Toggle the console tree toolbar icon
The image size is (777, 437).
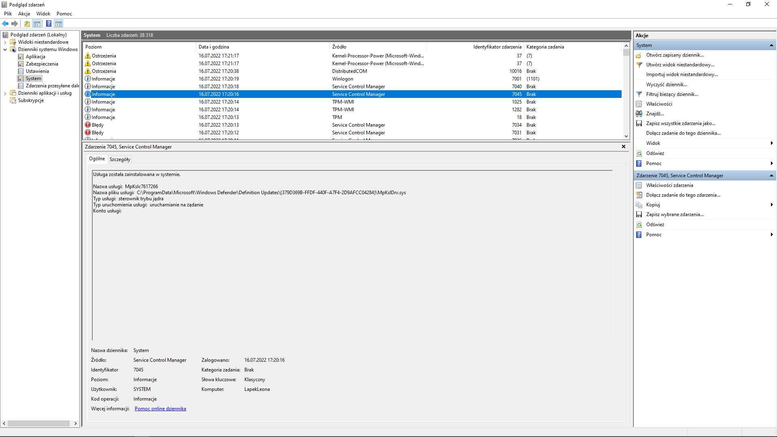click(x=37, y=23)
